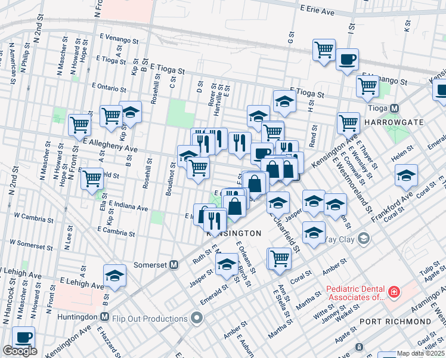446x358 pixels.
Task: Open the Google logo link
Action: pyautogui.click(x=20, y=351)
